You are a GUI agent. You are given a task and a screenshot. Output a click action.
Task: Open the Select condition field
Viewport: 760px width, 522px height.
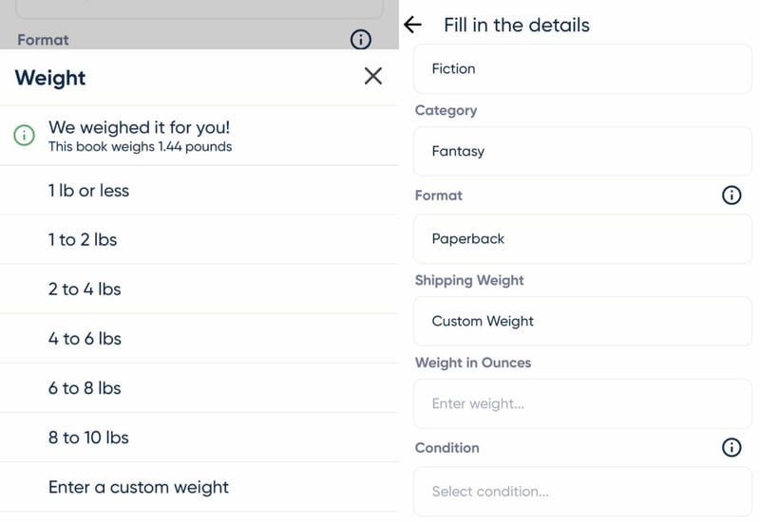pos(582,492)
